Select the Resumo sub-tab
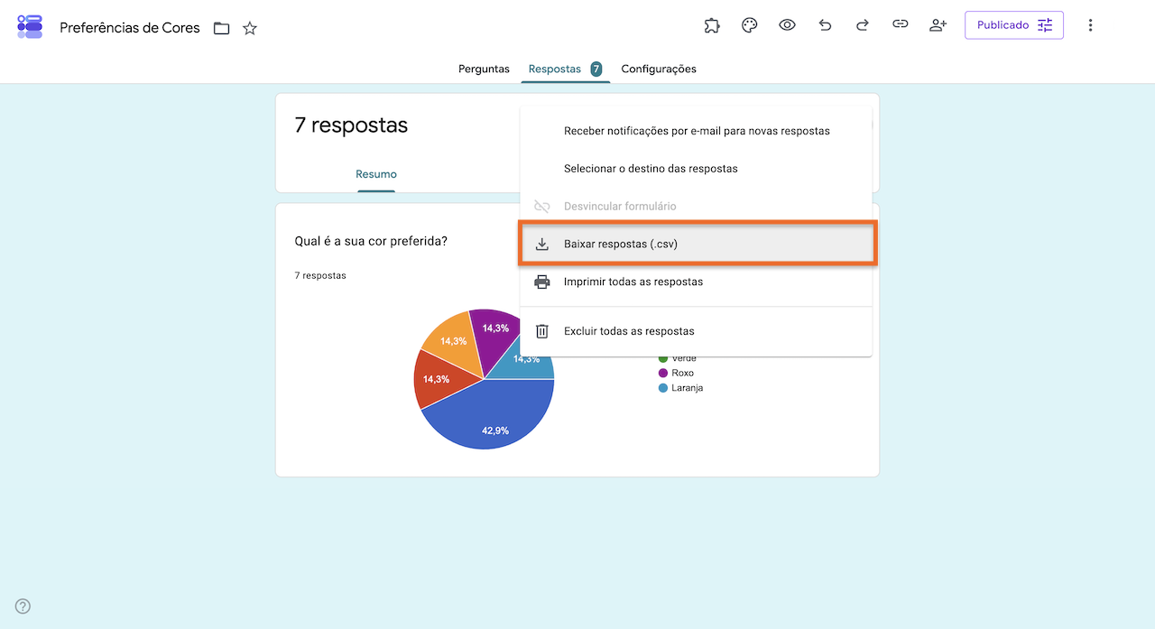1155x629 pixels. [376, 174]
